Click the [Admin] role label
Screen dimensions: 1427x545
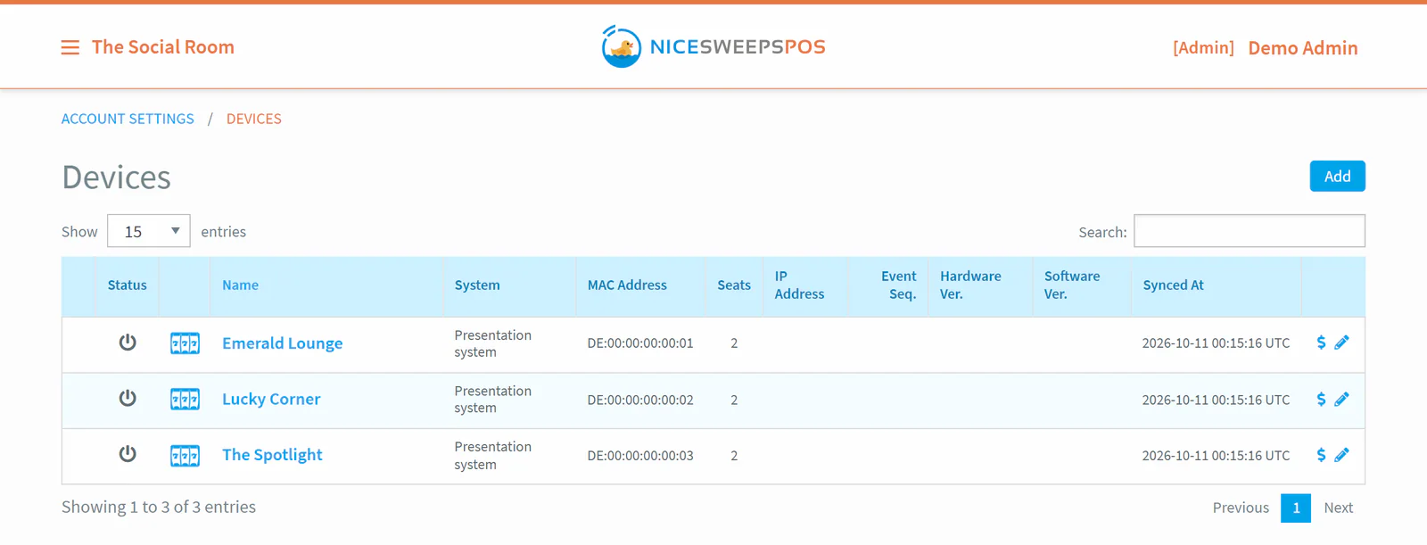coord(1203,48)
